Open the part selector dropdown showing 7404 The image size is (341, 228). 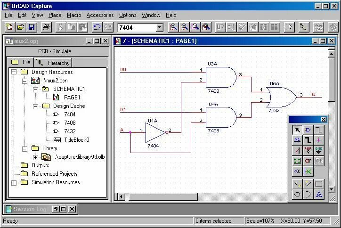159,28
